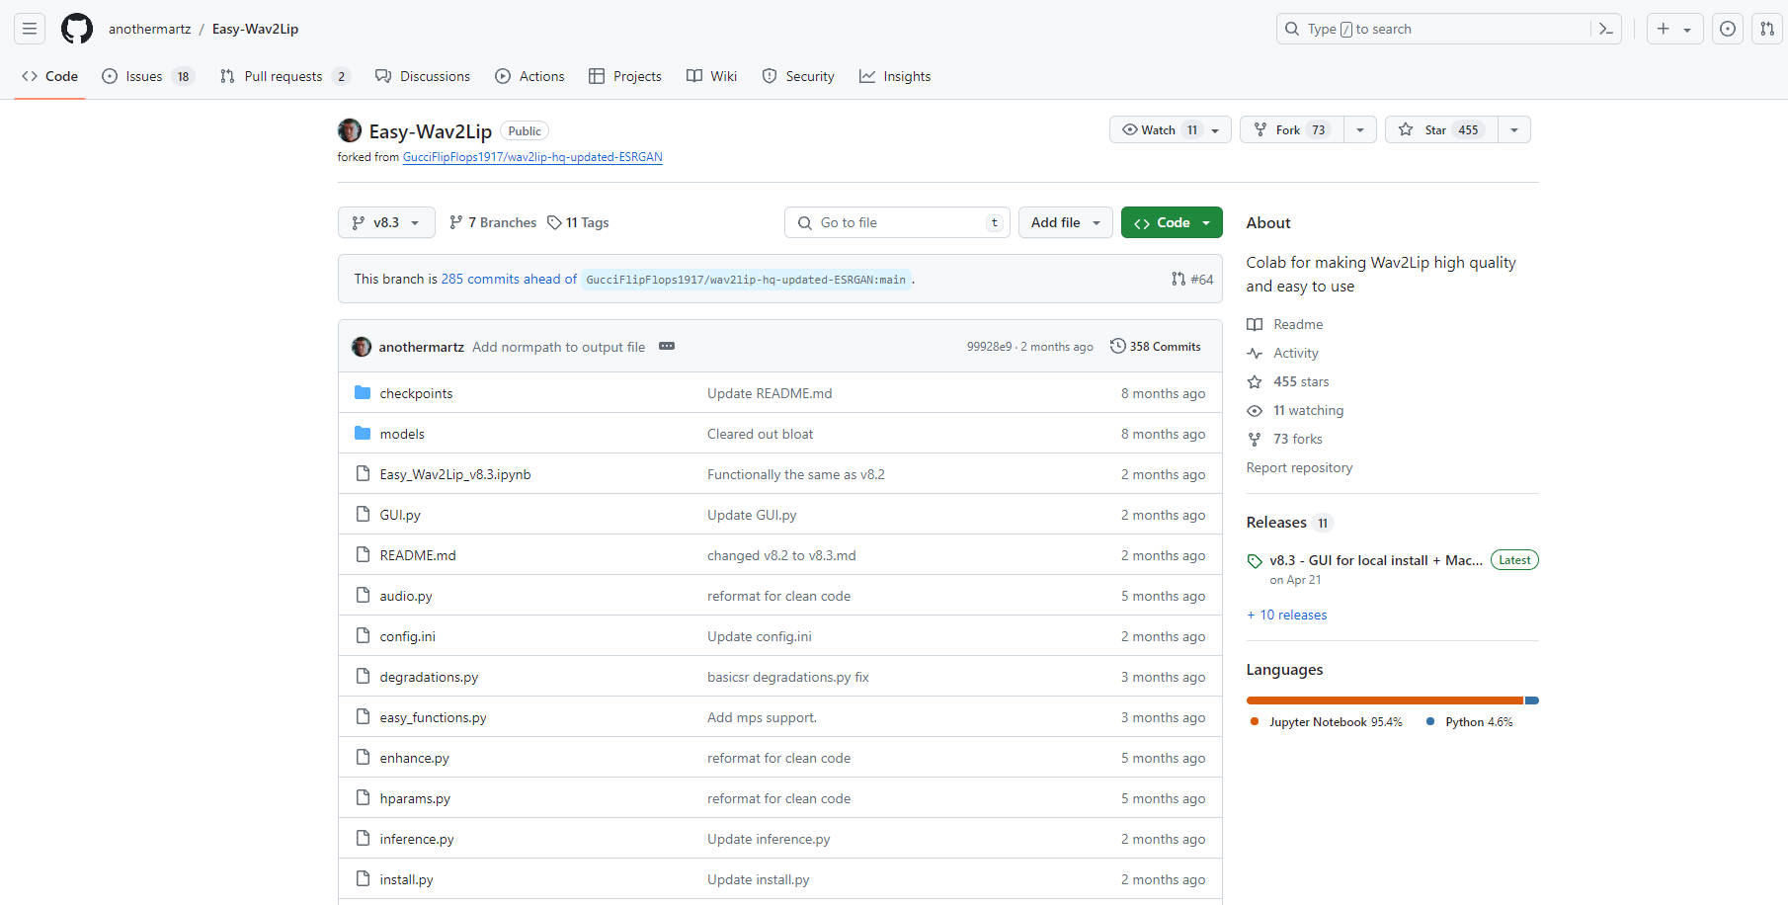This screenshot has height=905, width=1788.
Task: Open pull request #64 link
Action: pyautogui.click(x=1192, y=280)
